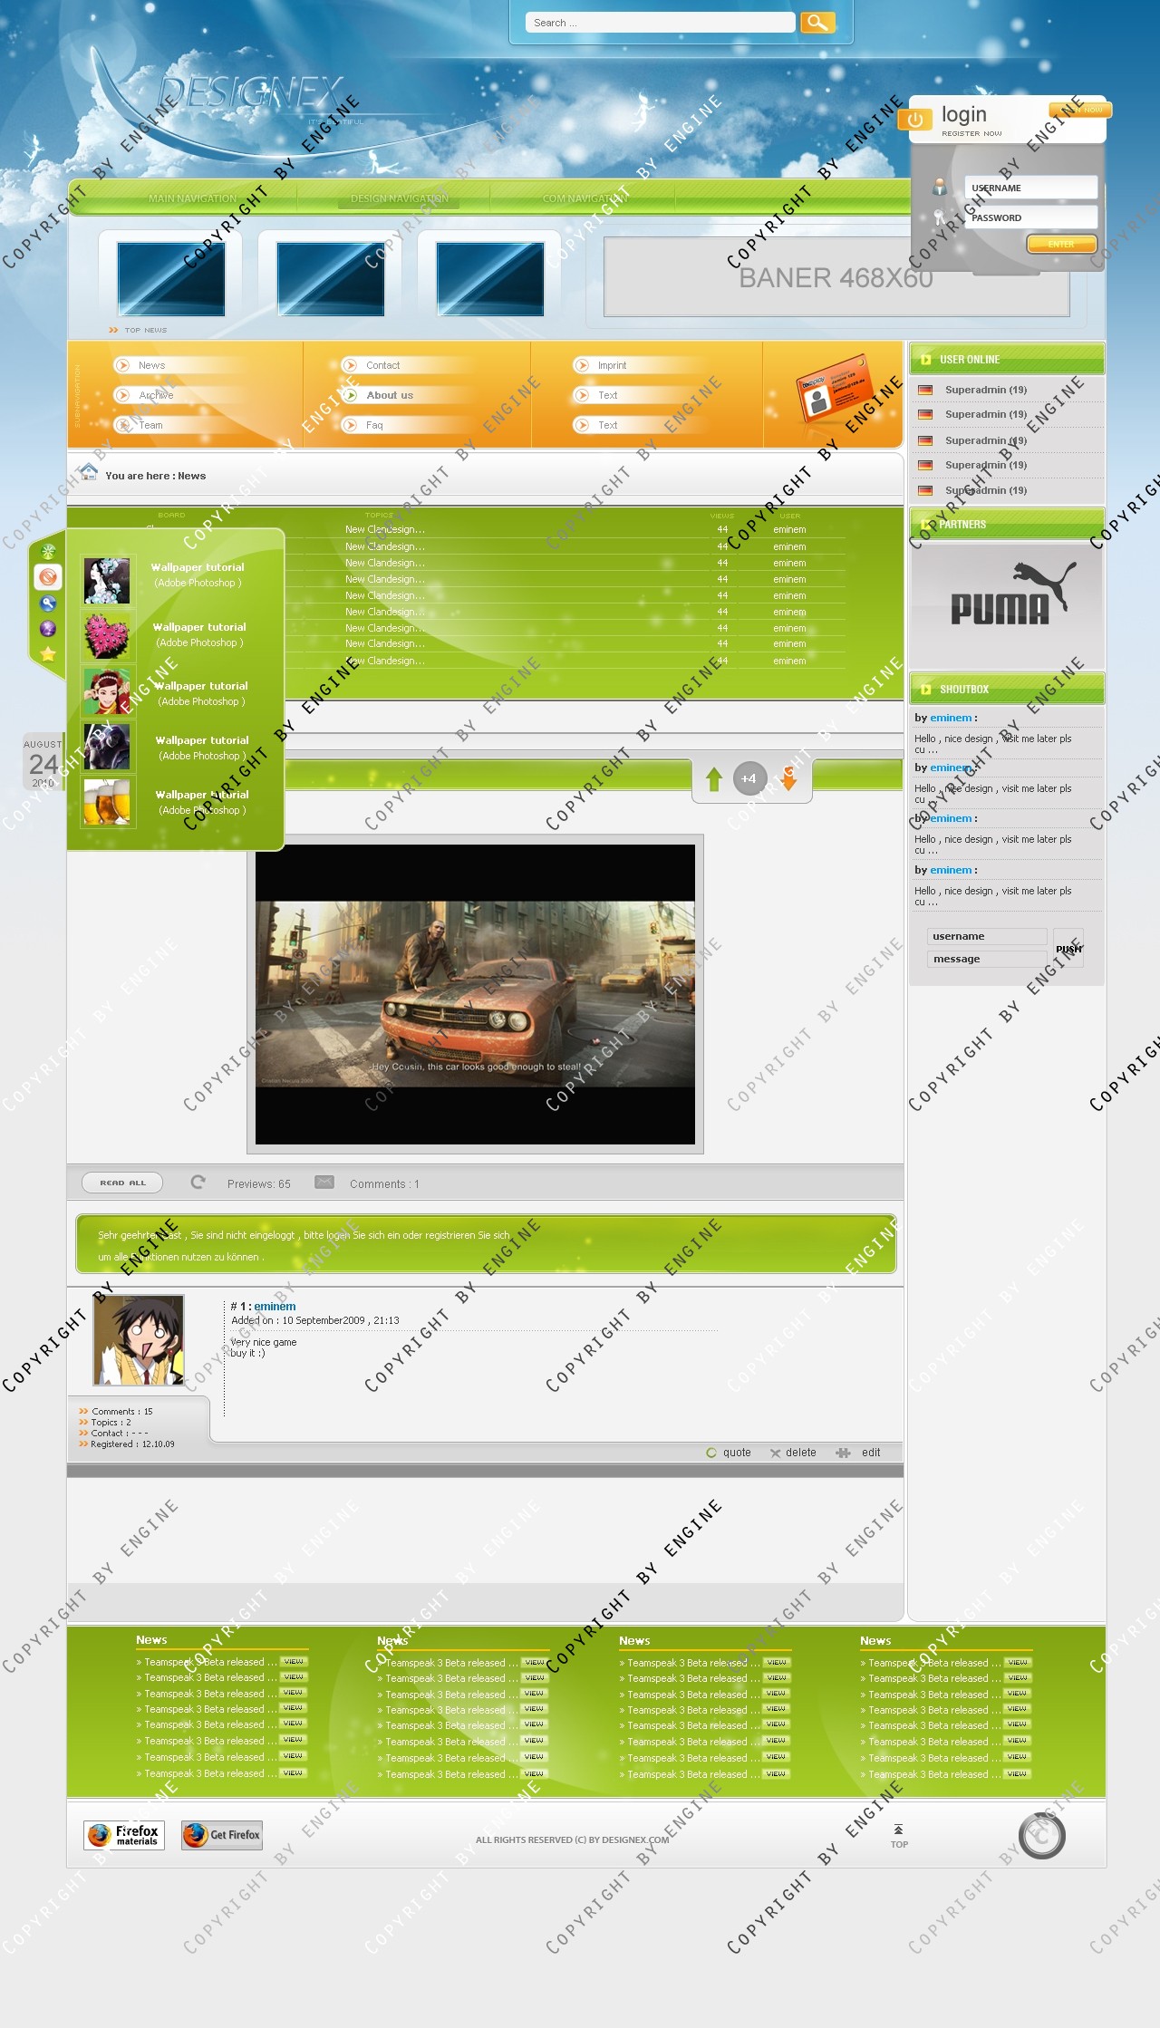
Task: Click the commenter's anime avatar
Action: tap(139, 1340)
